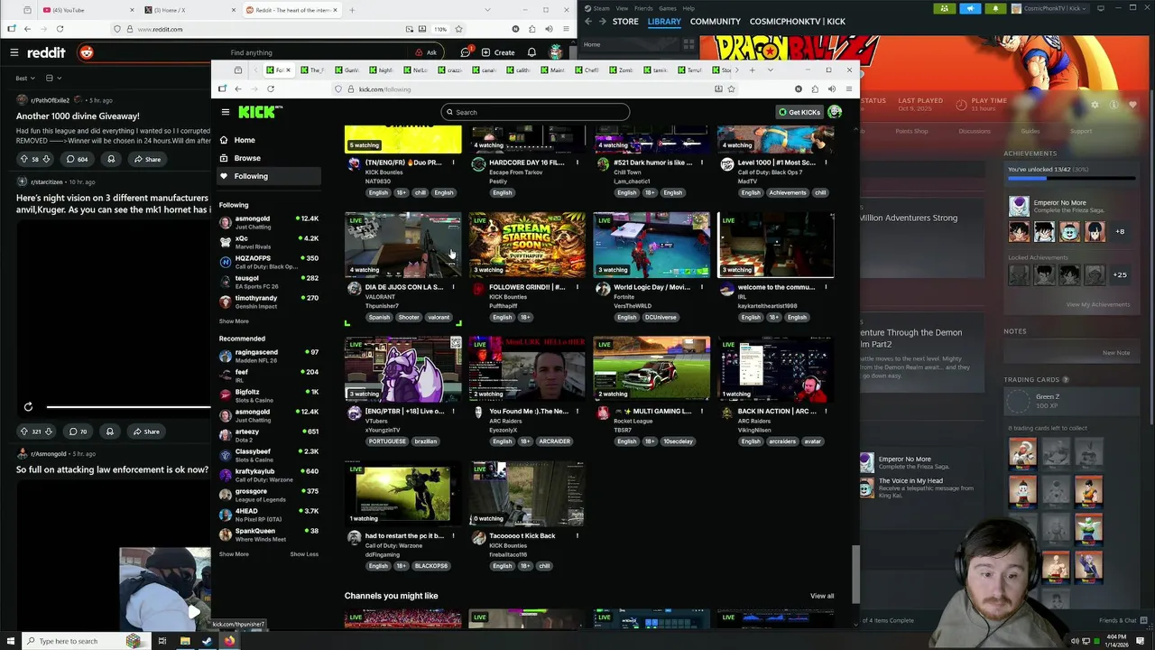Switch to the GunVs Kick tab
The image size is (1155, 650).
(x=347, y=70)
